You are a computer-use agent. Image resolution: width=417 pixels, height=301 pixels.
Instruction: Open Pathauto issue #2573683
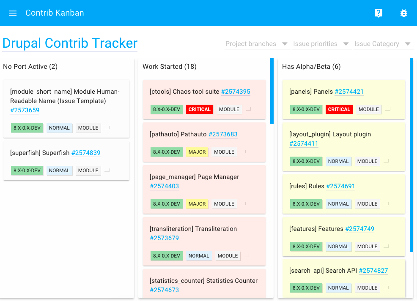point(223,134)
